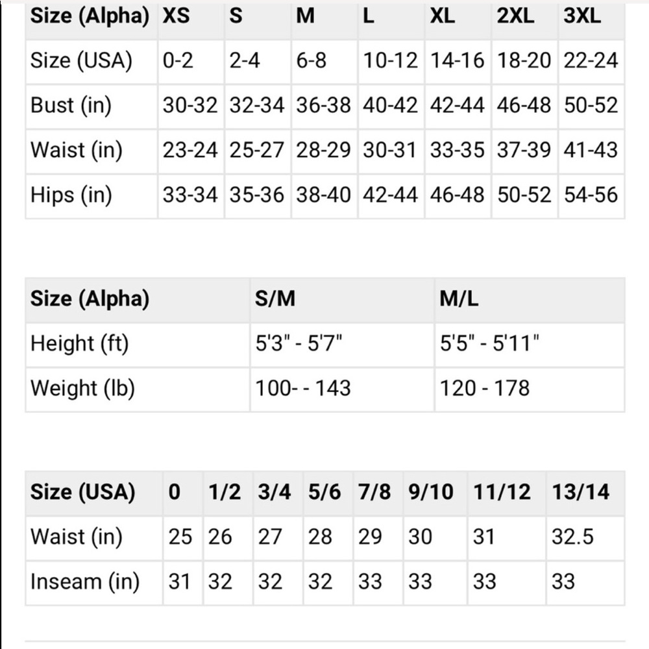Click the 13/14 size column header

pos(581,492)
